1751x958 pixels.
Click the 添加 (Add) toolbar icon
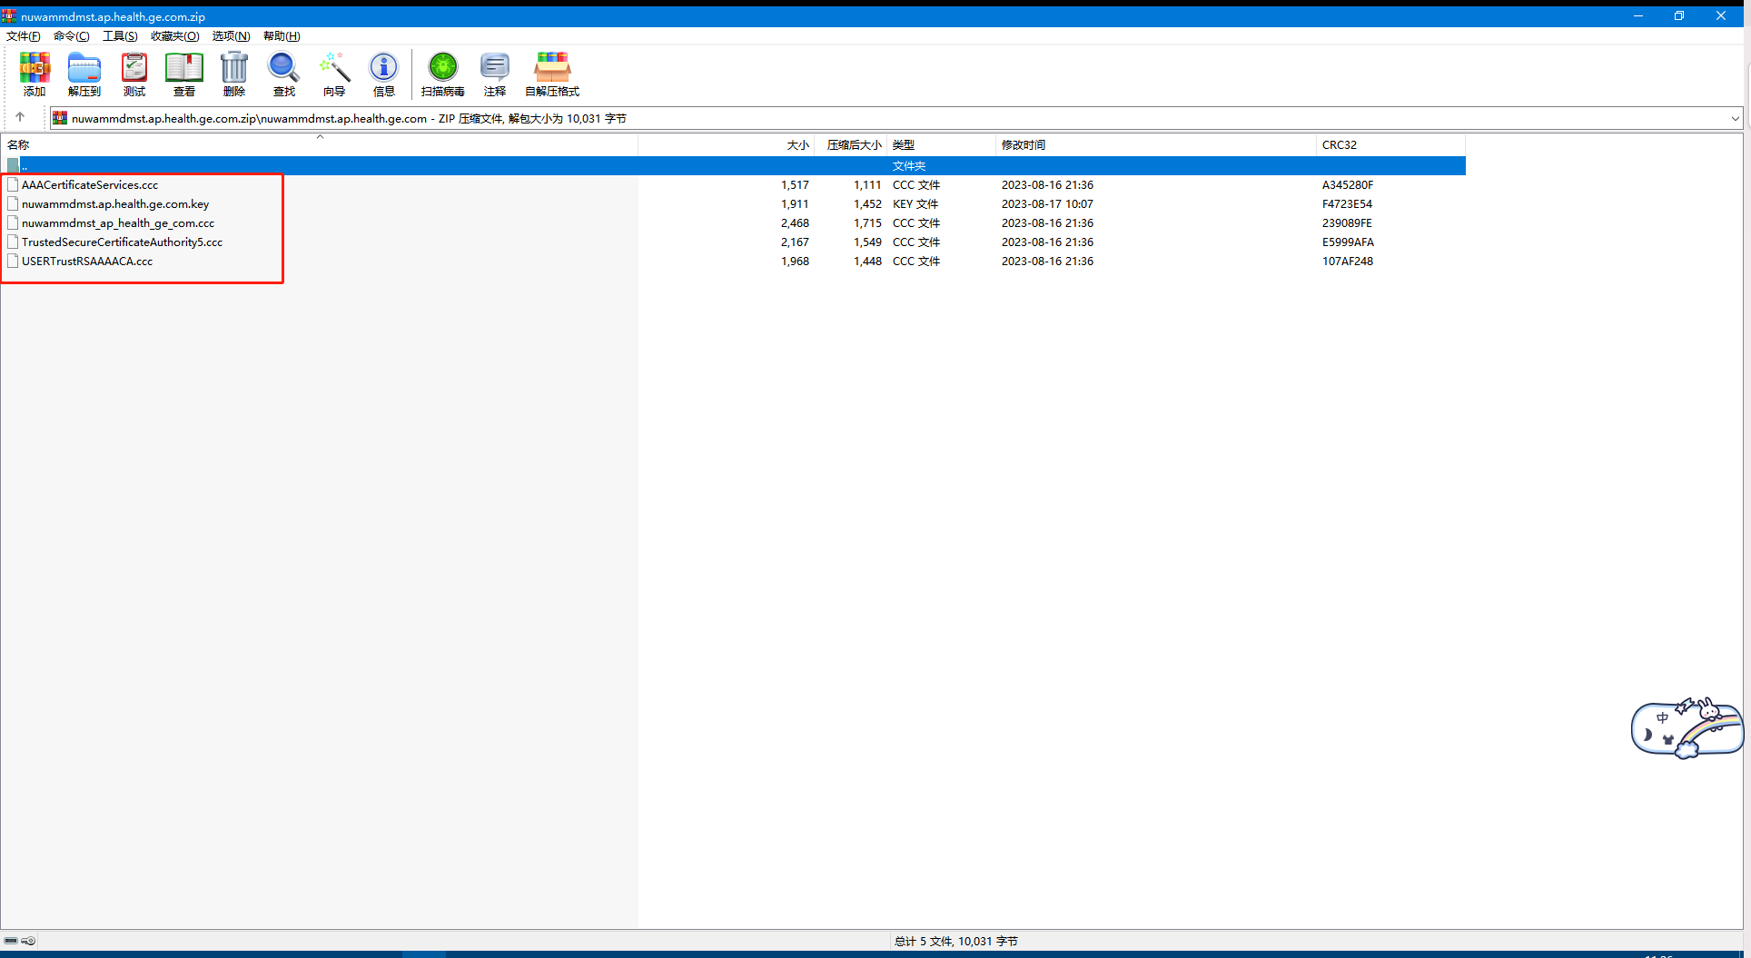click(x=35, y=74)
